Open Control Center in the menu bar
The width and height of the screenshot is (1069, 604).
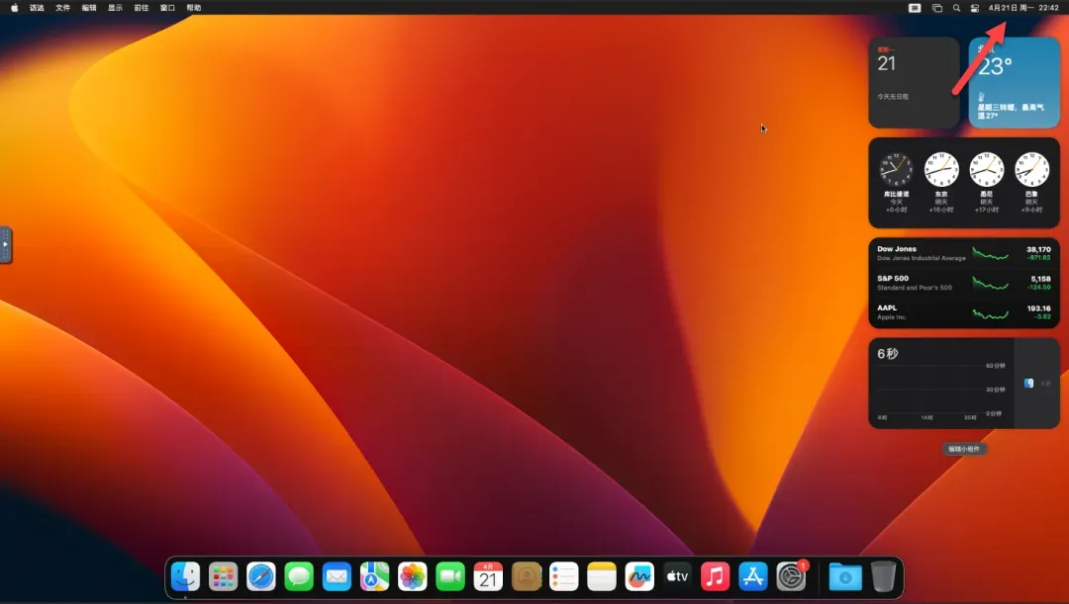(975, 8)
